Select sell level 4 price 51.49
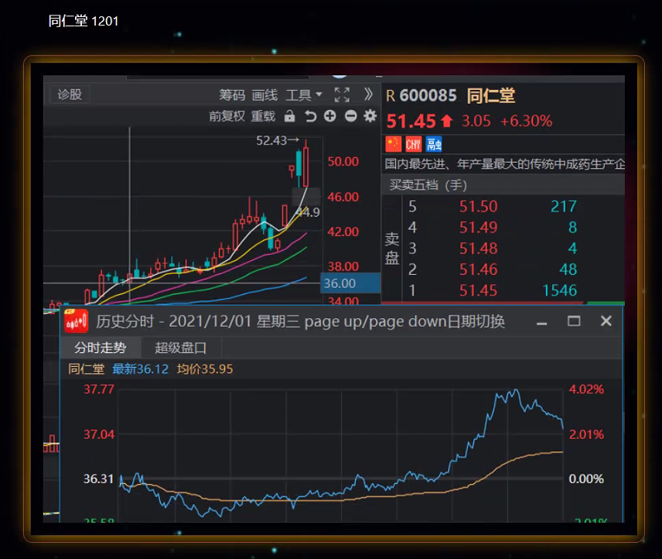The height and width of the screenshot is (559, 662). tap(479, 228)
